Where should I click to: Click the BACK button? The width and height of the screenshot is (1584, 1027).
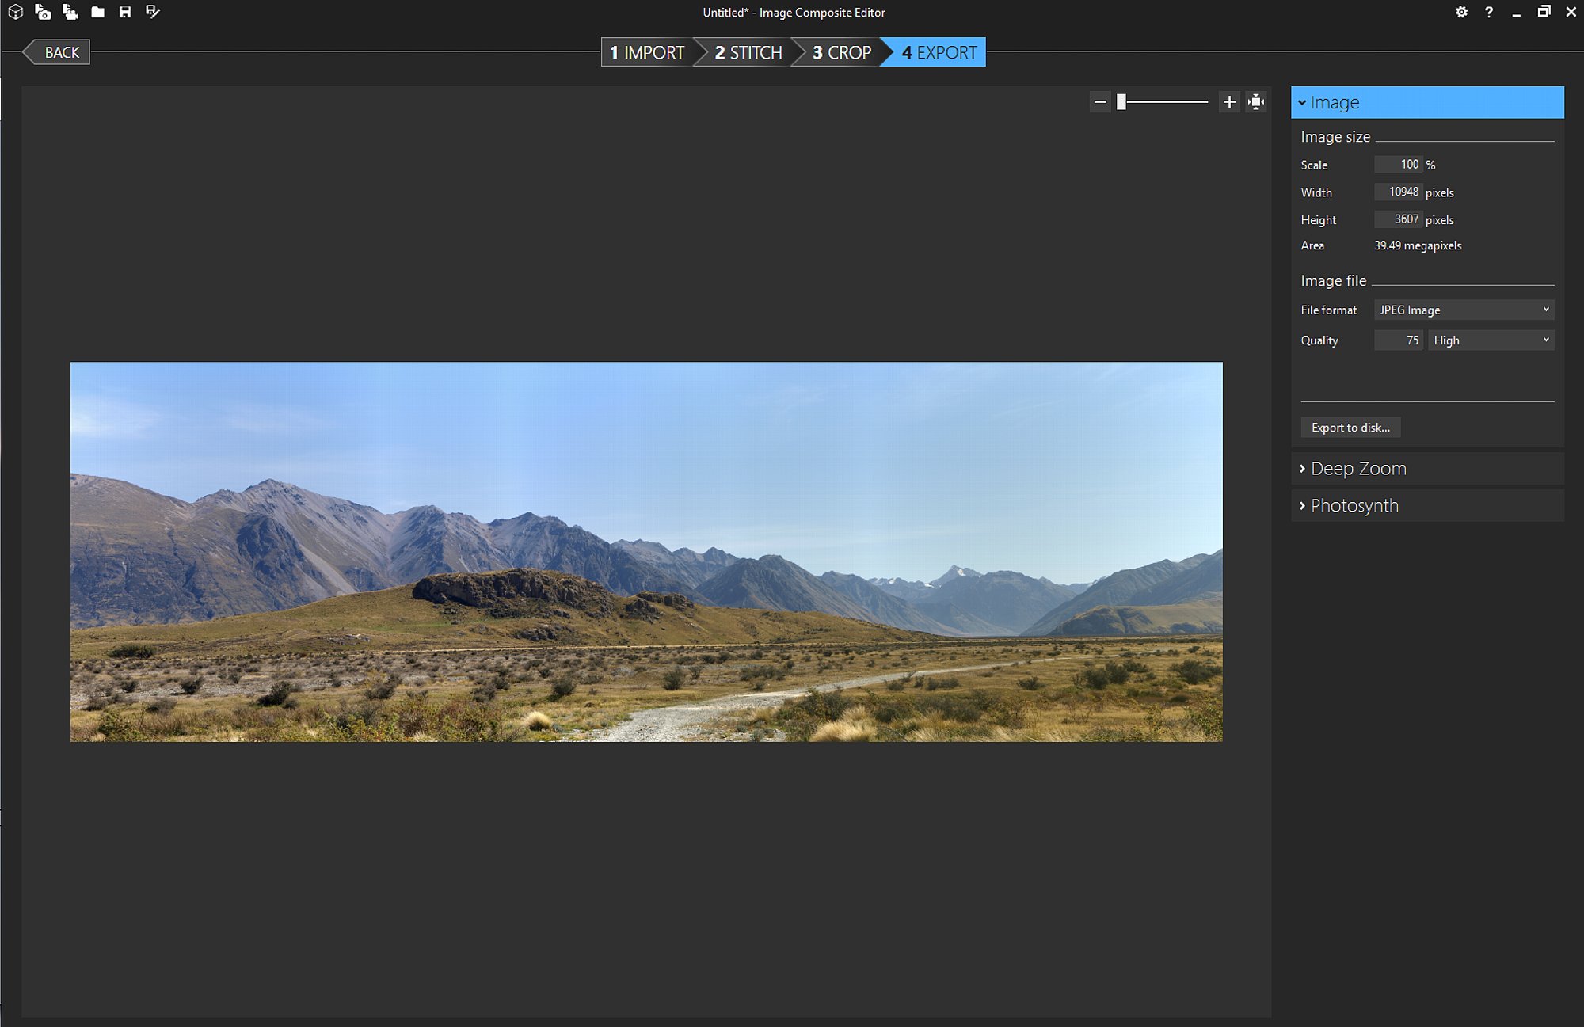[56, 52]
